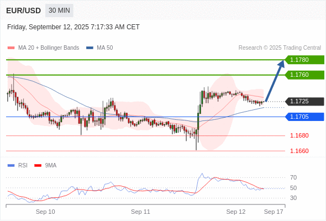This screenshot has width=326, height=221.
Task: Click the 1.1725 current price tag
Action: pyautogui.click(x=304, y=102)
